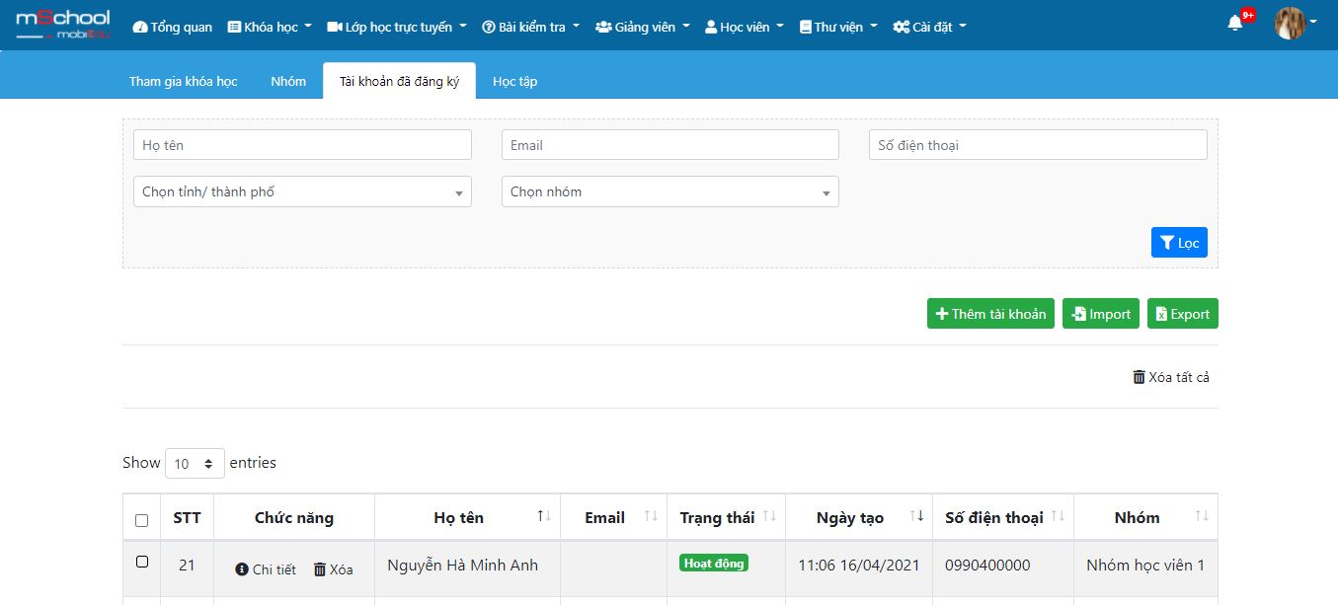Image resolution: width=1338 pixels, height=605 pixels.
Task: Click the user avatar picture
Action: [x=1290, y=23]
